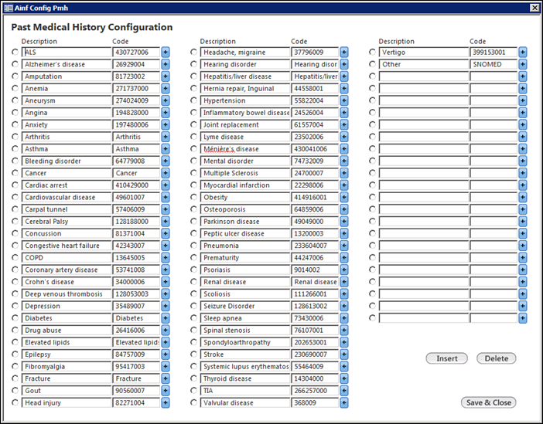Choose the Epilepsy row radio button
Image resolution: width=543 pixels, height=424 pixels.
[x=15, y=354]
